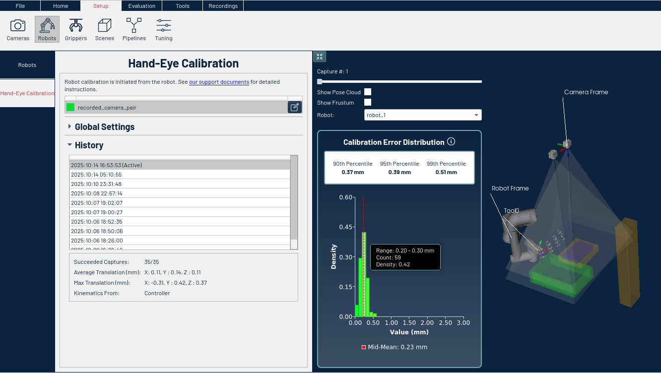Open the Pipelines icon

(x=134, y=29)
